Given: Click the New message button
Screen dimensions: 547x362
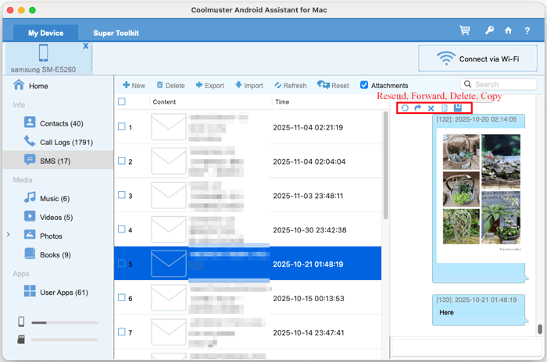Looking at the screenshot, I should [x=134, y=85].
